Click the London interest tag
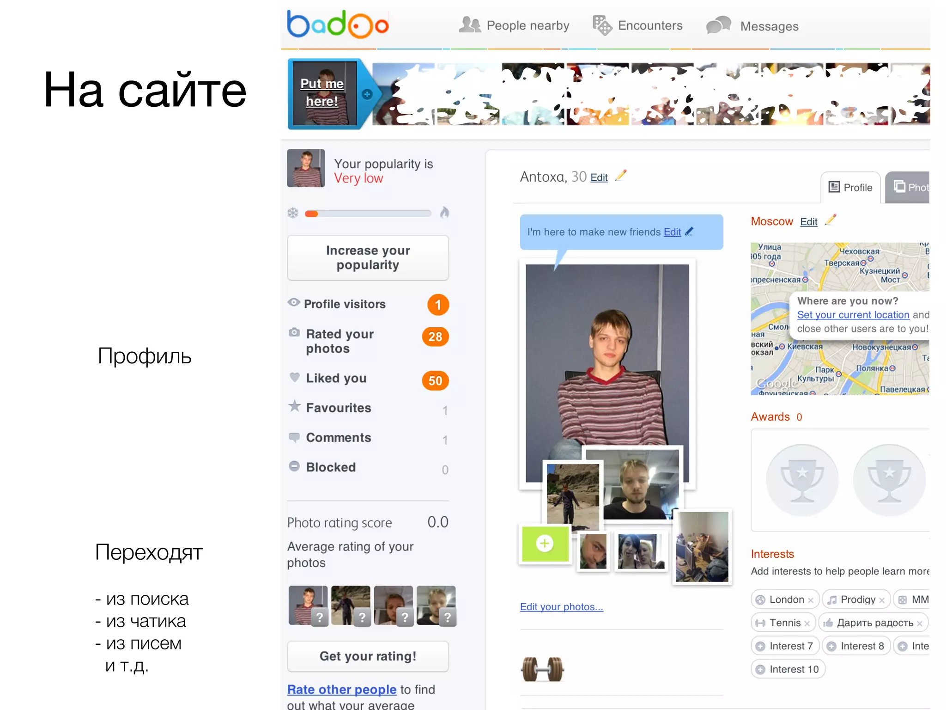Screen dimensions: 946x710 (x=785, y=600)
